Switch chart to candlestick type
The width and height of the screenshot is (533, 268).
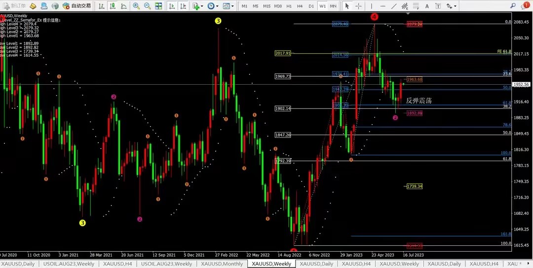coord(113,6)
